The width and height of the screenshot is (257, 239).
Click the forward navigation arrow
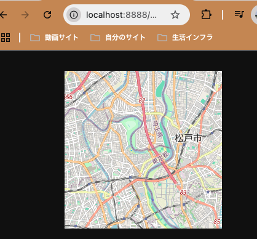coord(25,15)
